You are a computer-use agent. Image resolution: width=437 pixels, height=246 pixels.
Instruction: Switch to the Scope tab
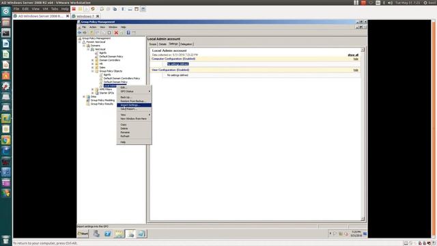click(x=153, y=44)
